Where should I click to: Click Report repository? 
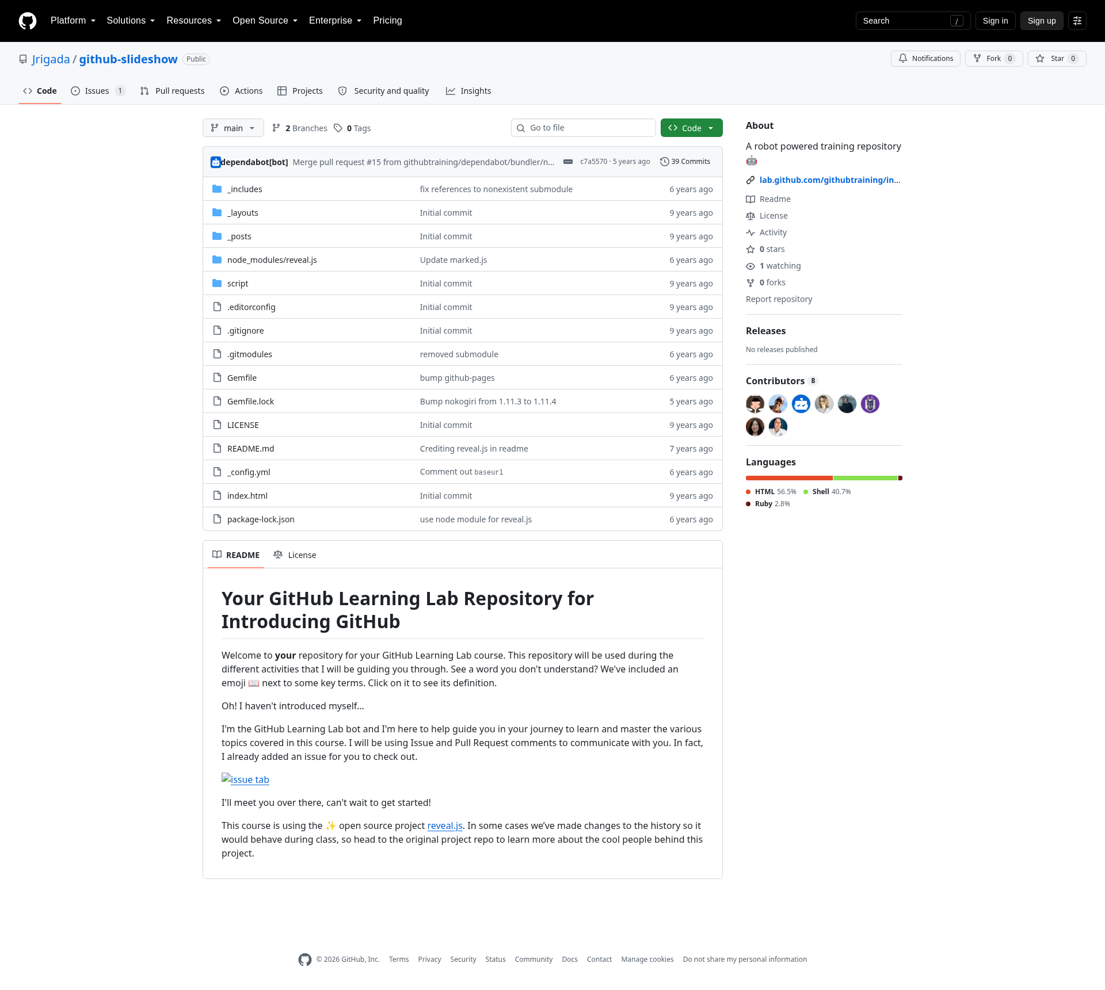pos(779,299)
